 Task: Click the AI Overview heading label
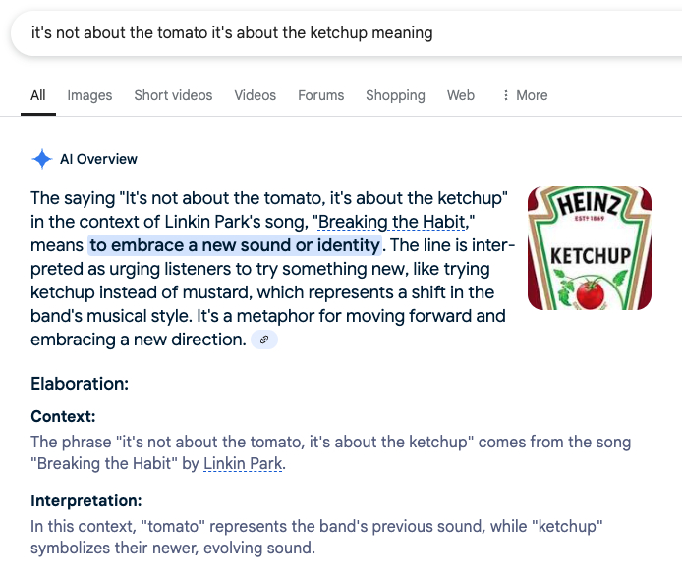point(98,159)
